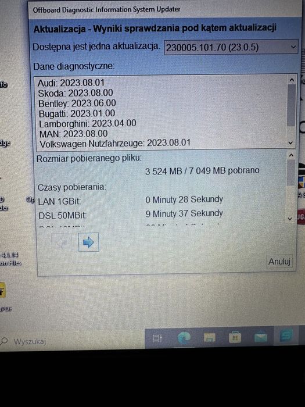Image resolution: width=305 pixels, height=407 pixels.
Task: Select the 'Lamborghini: 2023.04.00' line
Action: pos(88,123)
